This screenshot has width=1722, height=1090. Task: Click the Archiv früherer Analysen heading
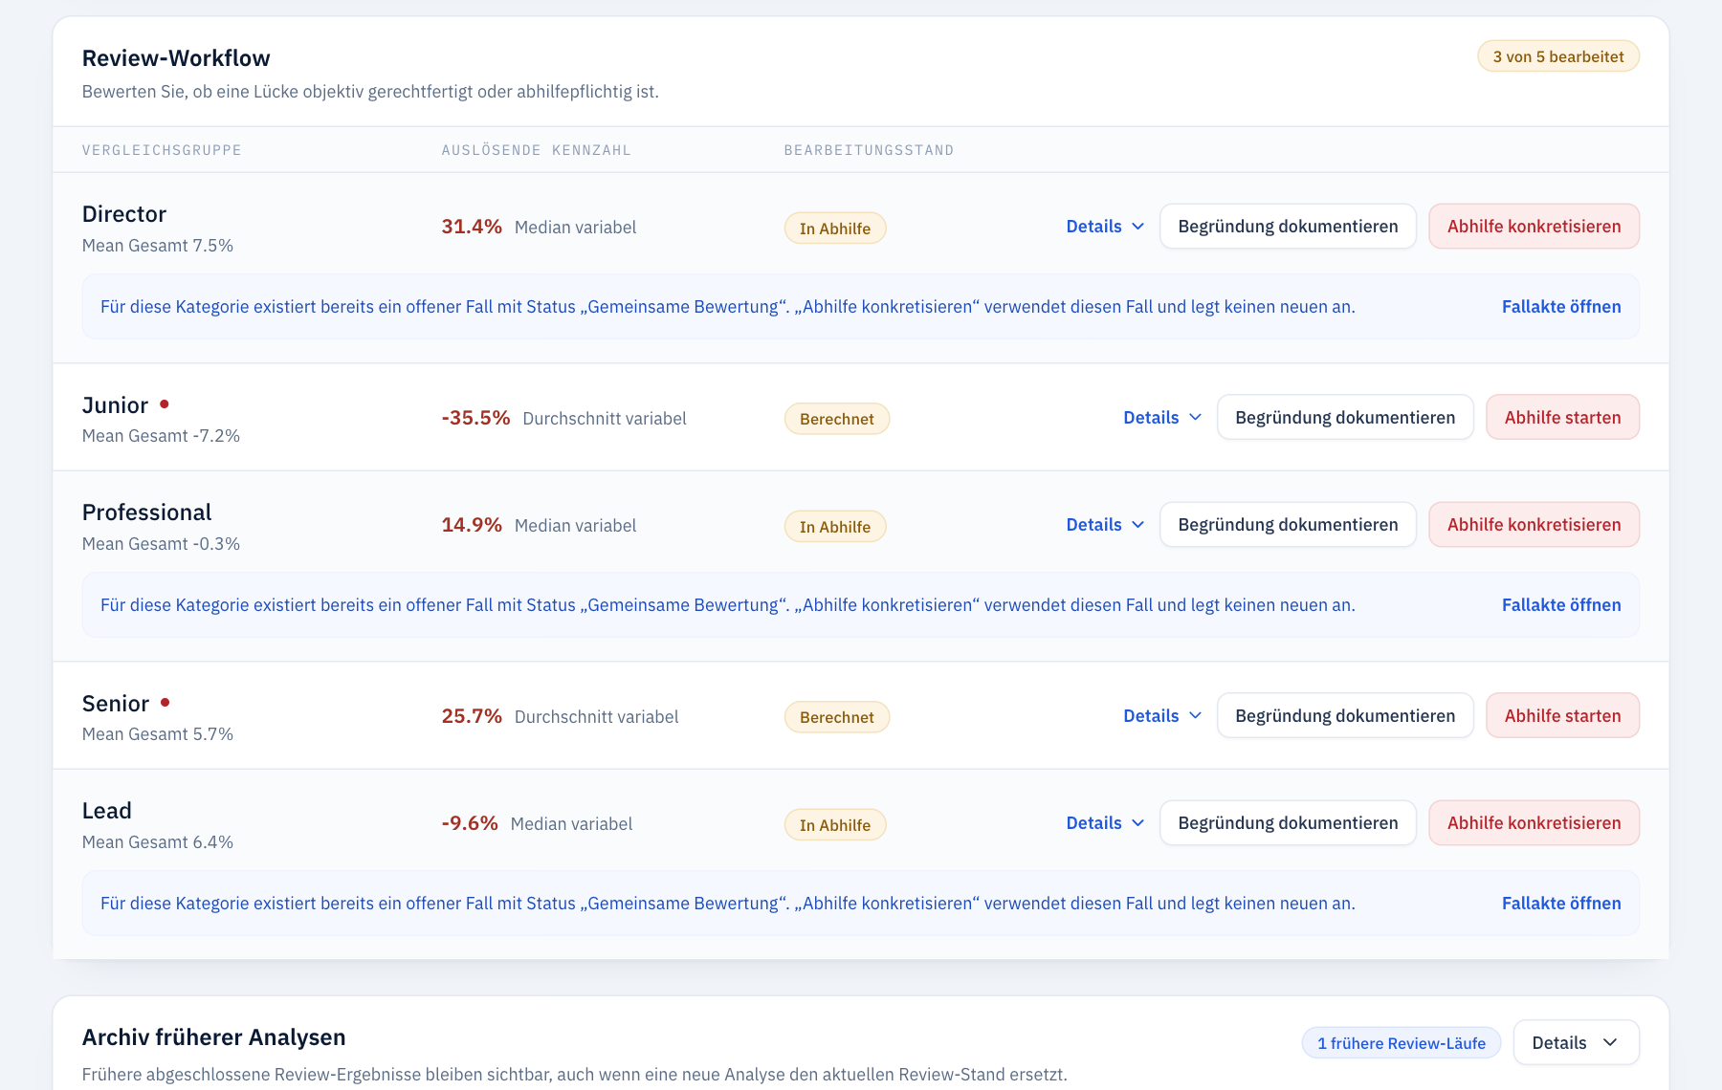pyautogui.click(x=213, y=1037)
